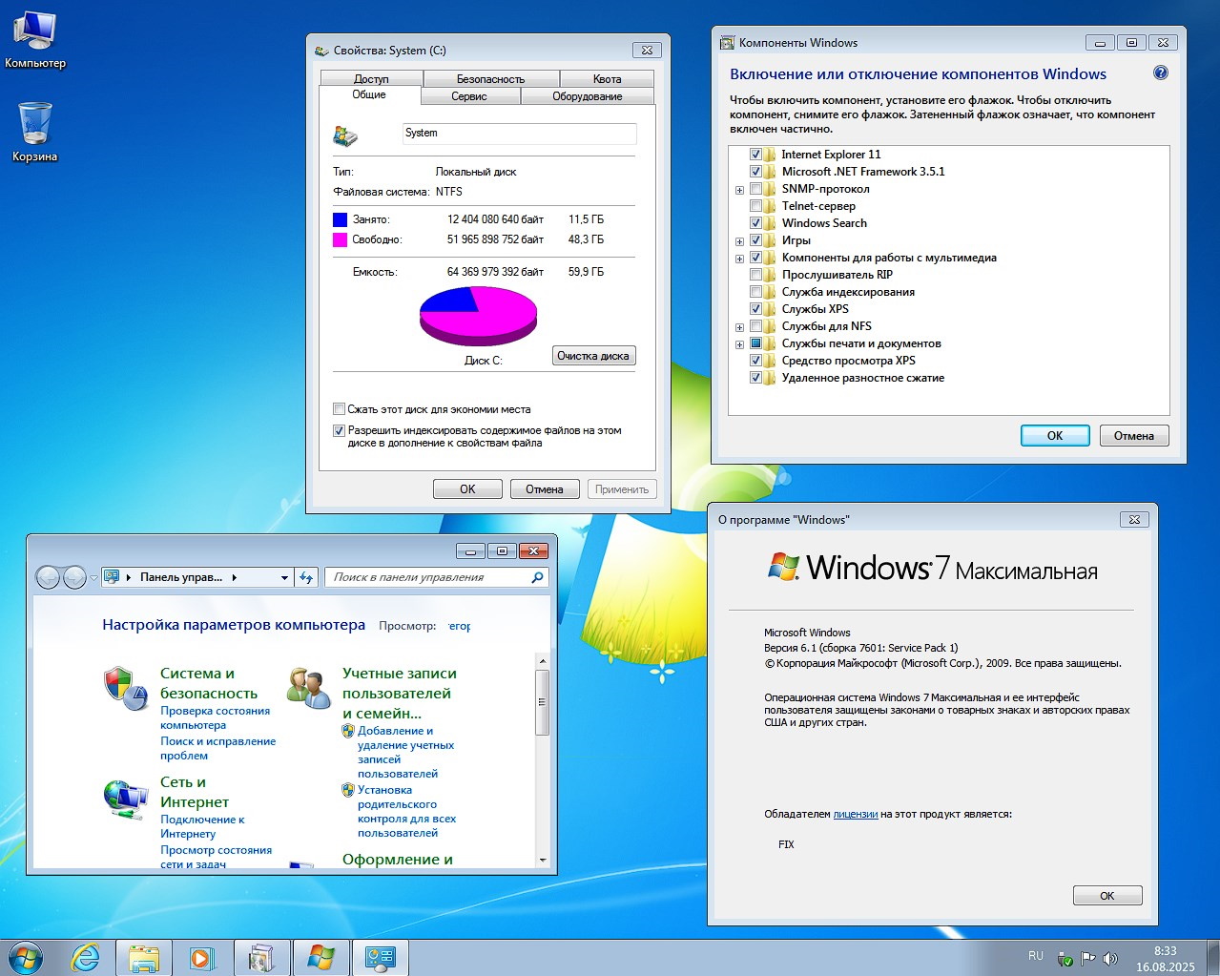Click the help question mark in Windows Features
The width and height of the screenshot is (1220, 976).
[1161, 73]
